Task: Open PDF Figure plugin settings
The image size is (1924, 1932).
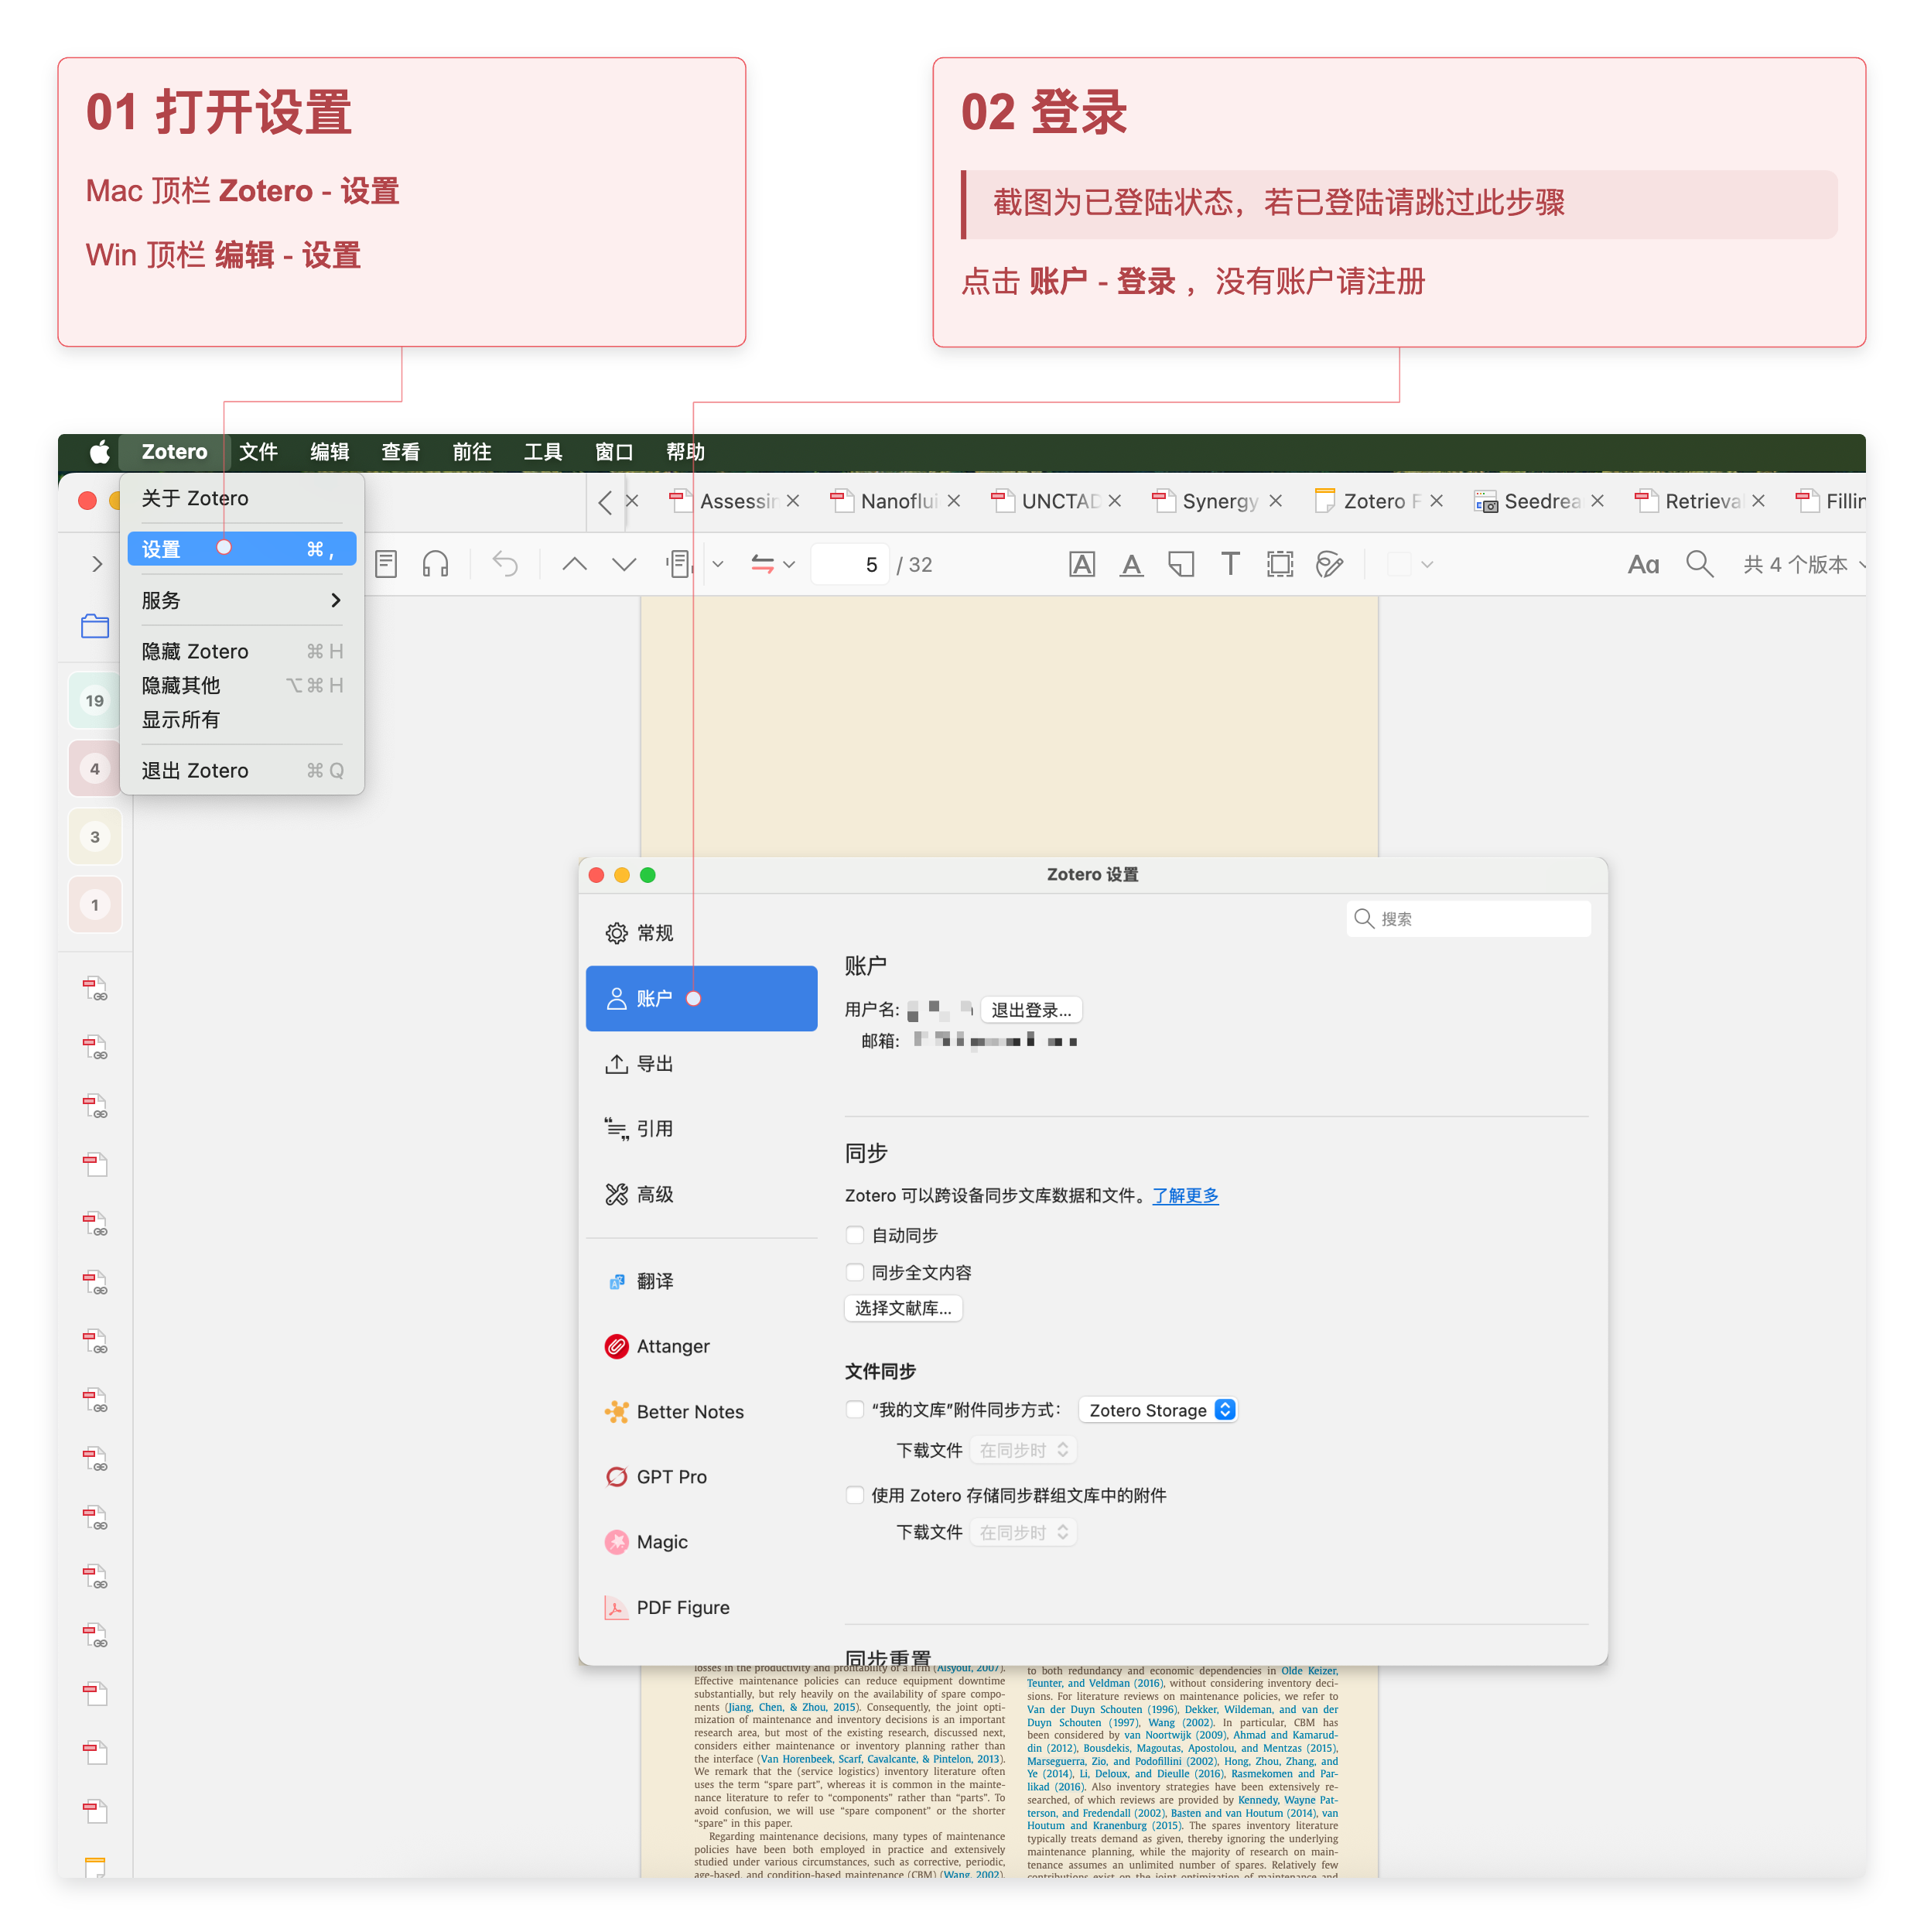Action: click(x=701, y=1607)
